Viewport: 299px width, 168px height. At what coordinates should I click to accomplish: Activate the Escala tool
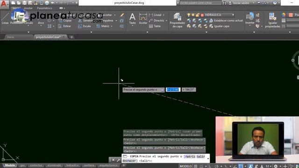click(84, 26)
